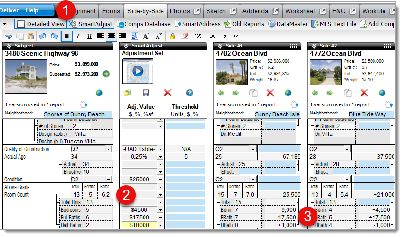Click the lock icon in formatting toolbar
The image size is (403, 237).
[173, 36]
